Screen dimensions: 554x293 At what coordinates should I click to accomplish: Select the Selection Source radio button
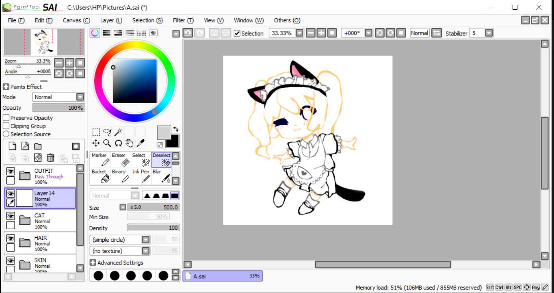pyautogui.click(x=6, y=134)
